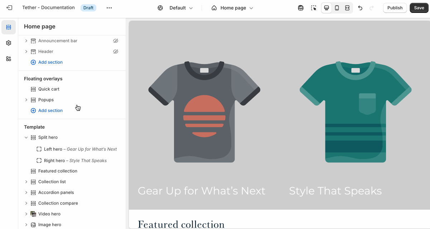Click the Header section icon
The image size is (430, 229).
point(33,52)
